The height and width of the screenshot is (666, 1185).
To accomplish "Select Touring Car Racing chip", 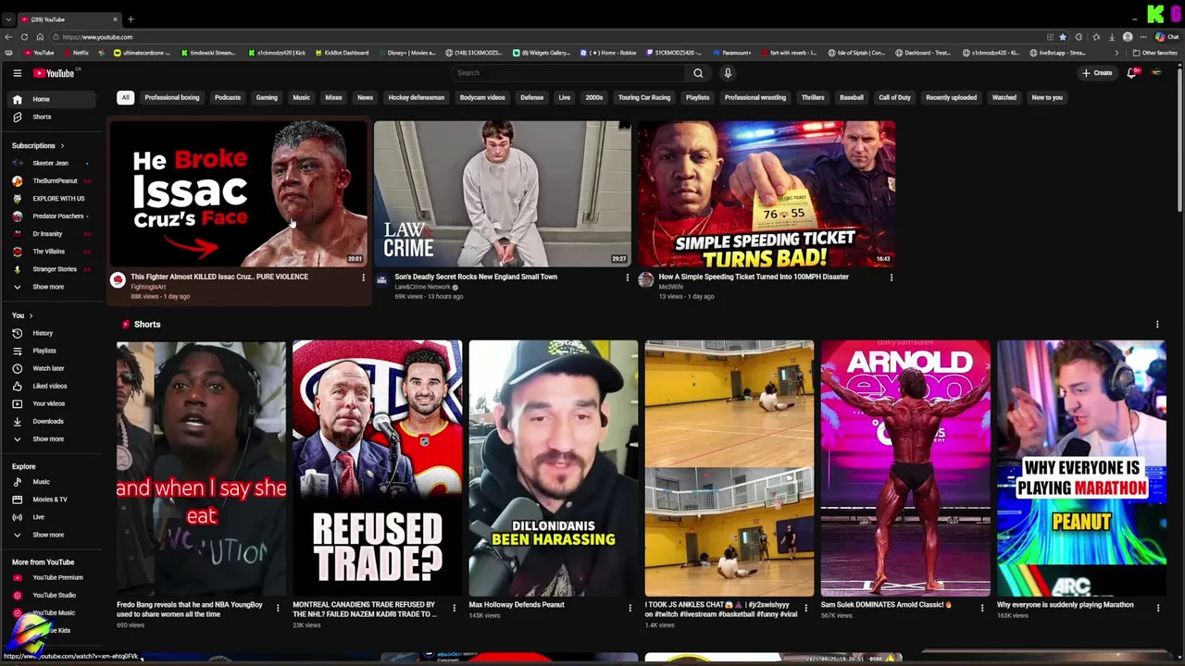I will [644, 97].
